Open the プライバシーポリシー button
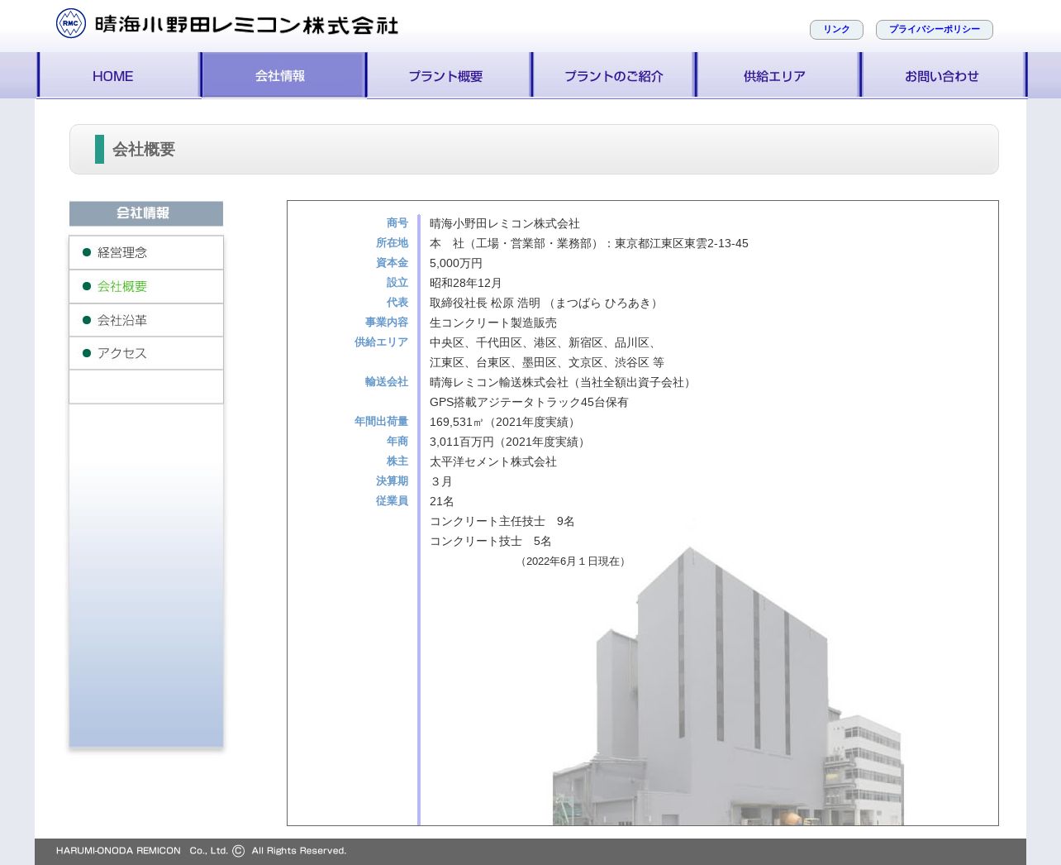The height and width of the screenshot is (865, 1061). pyautogui.click(x=935, y=30)
